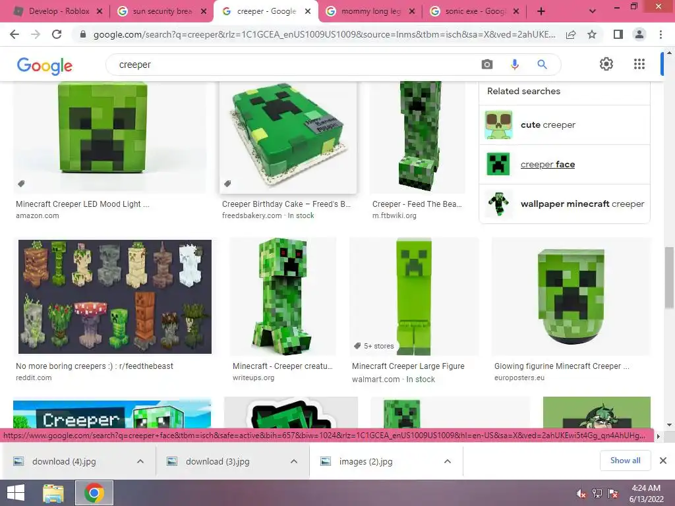Share this page icon in address bar
The height and width of the screenshot is (506, 675).
click(x=571, y=34)
